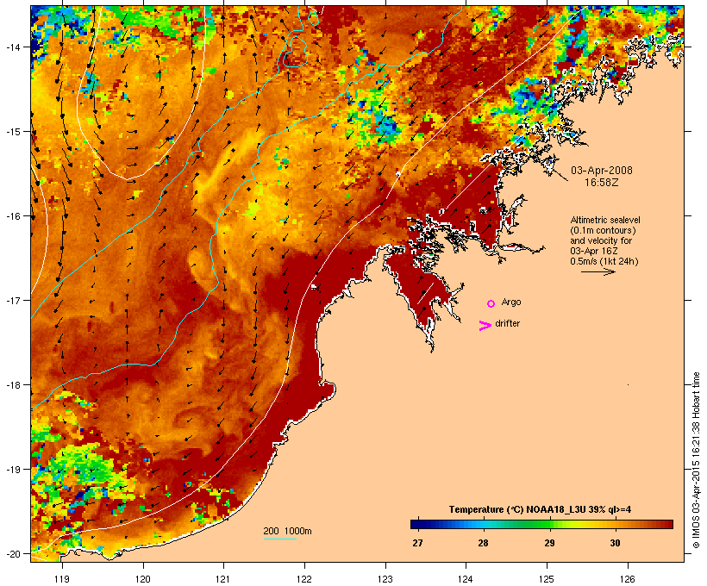Click the '16:58Z' time label

(x=602, y=183)
